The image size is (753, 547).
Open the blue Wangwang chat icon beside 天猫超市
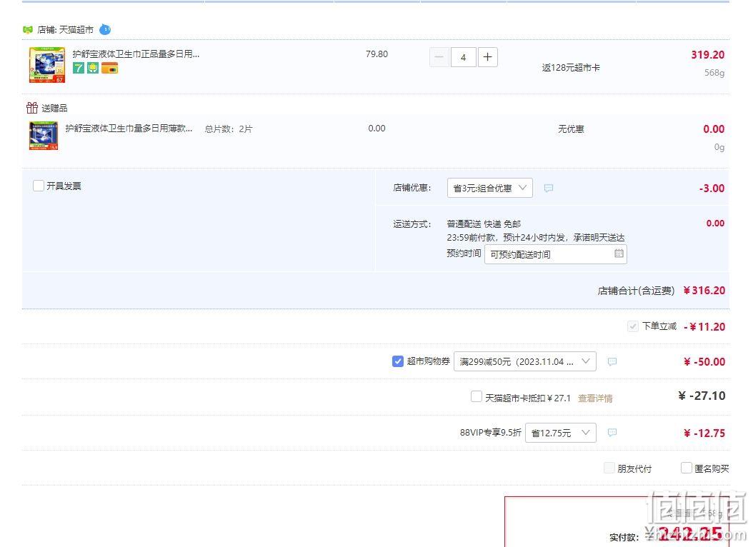pyautogui.click(x=105, y=30)
